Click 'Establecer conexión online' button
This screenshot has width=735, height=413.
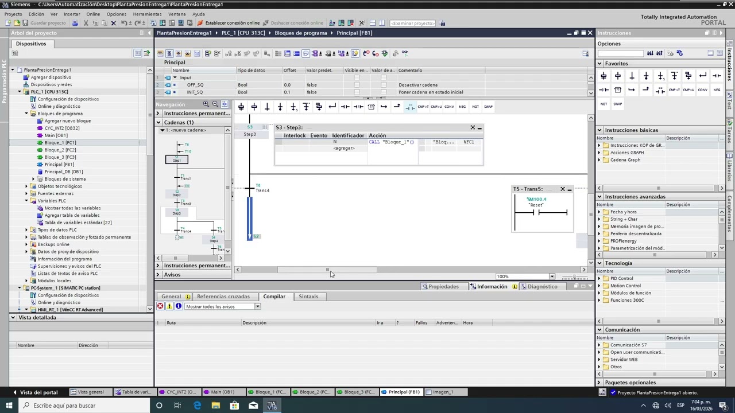pyautogui.click(x=229, y=23)
